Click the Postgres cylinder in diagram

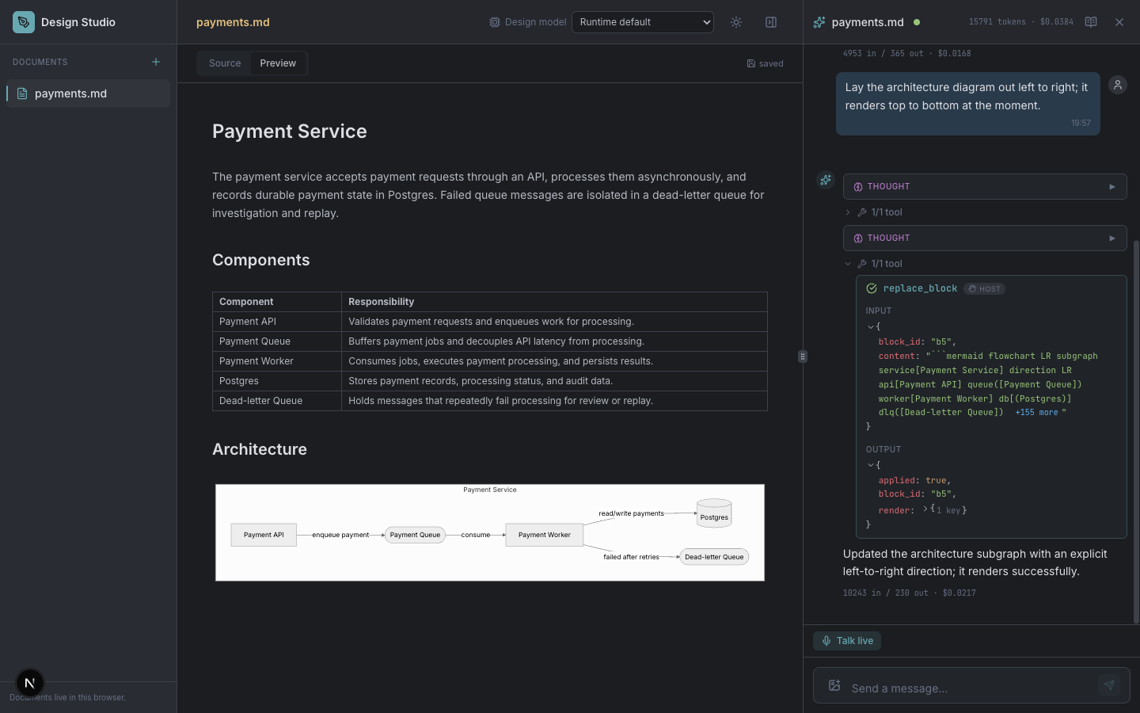coord(714,514)
